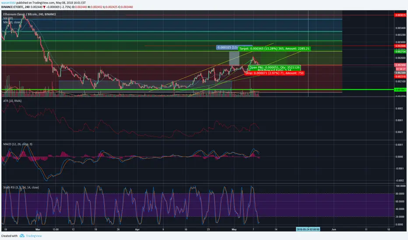Screen dimensions: 408x240
Task: Click the countdown timer 02:58:27 tag
Action: point(401,69)
